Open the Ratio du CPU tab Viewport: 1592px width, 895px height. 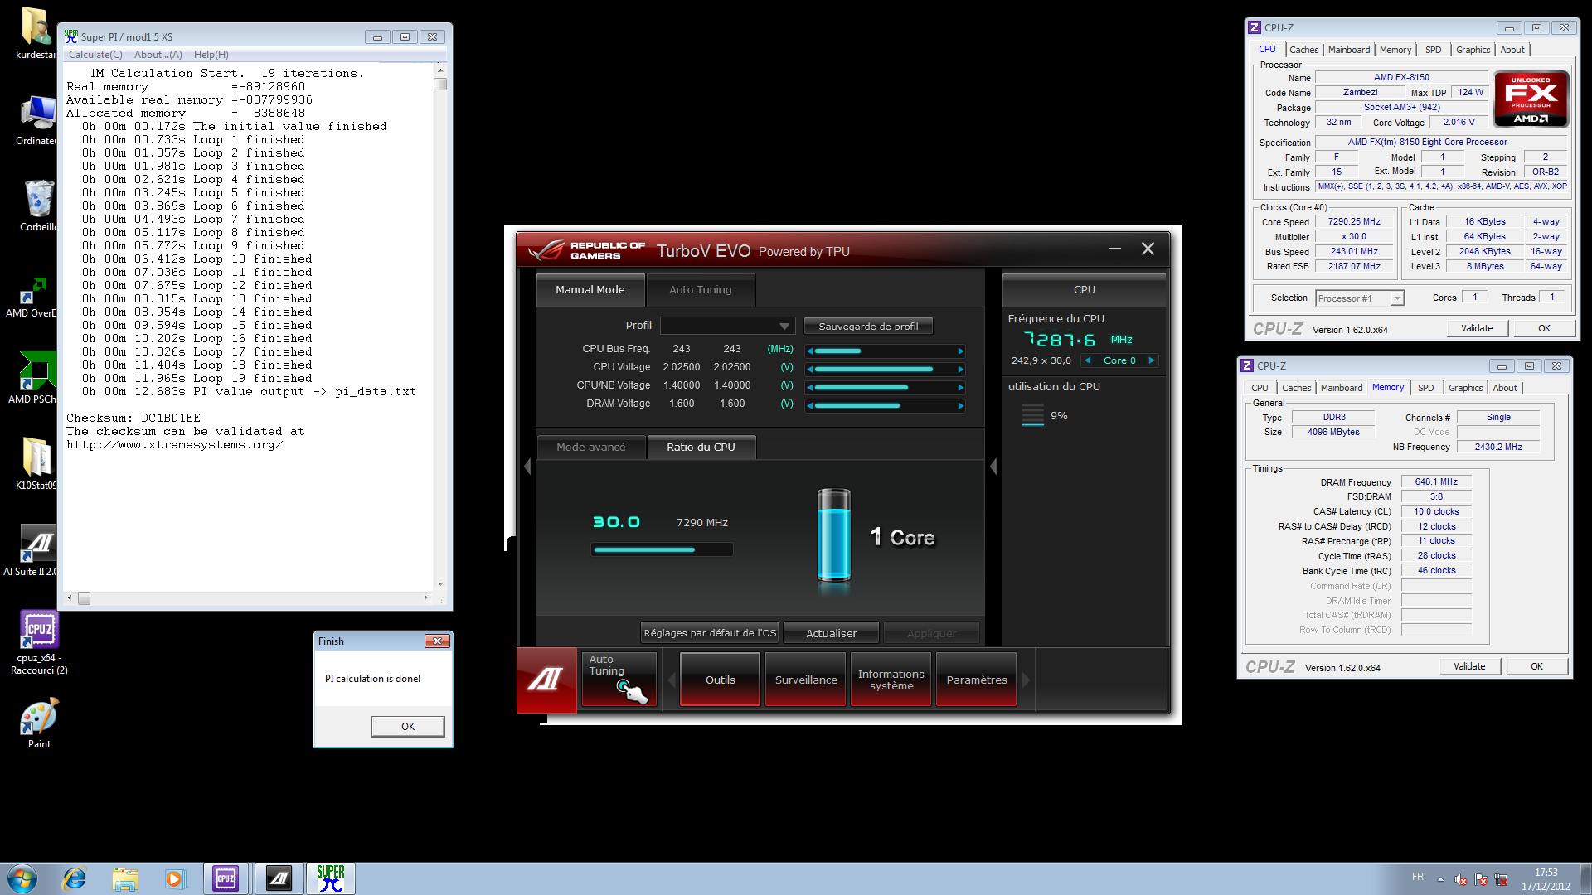click(x=701, y=447)
